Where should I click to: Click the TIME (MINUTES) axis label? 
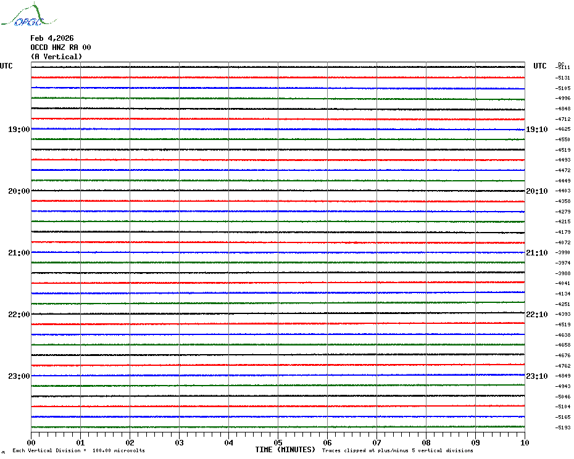coord(285,450)
